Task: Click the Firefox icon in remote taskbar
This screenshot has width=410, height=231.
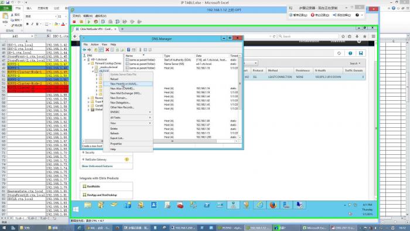Action: (x=273, y=205)
